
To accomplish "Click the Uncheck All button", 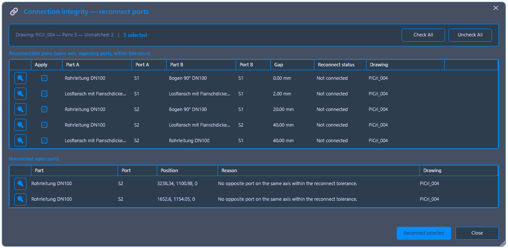I will 470,35.
